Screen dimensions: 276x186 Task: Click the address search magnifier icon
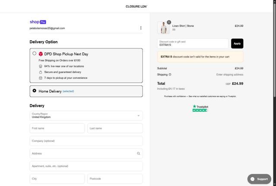click(139, 154)
